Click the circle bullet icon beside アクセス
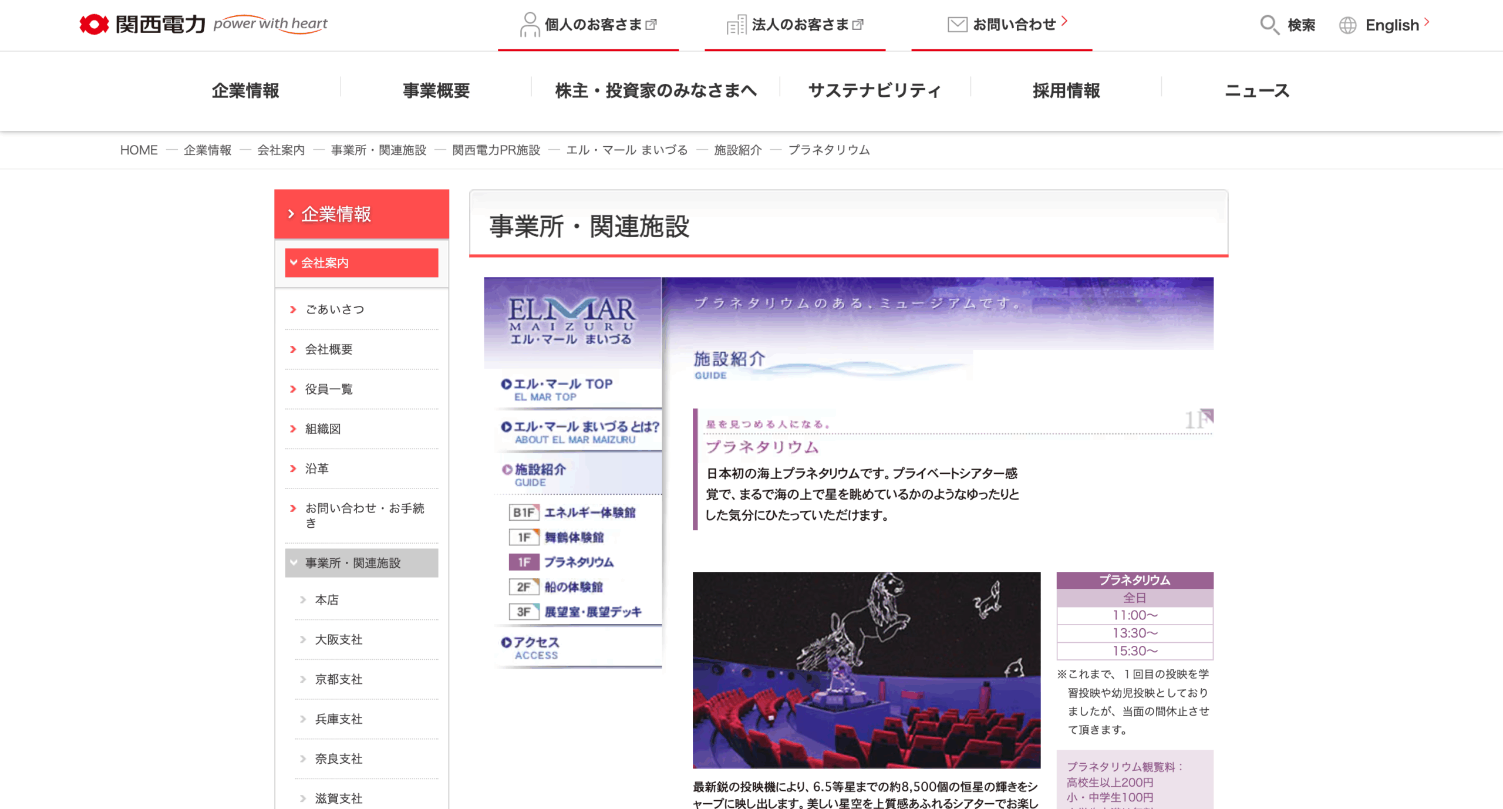Screen dimensions: 1503x809 506,642
